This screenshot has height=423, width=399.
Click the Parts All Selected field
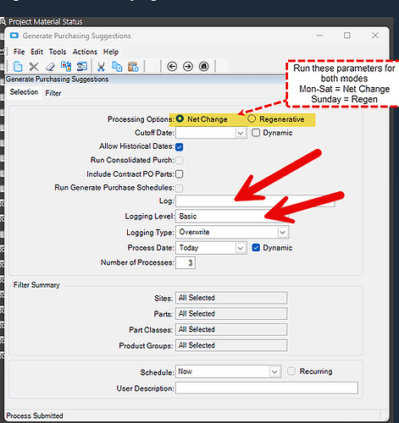coord(231,314)
